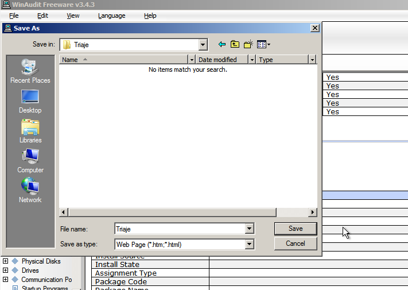Open the File menu
The image size is (408, 290).
click(14, 16)
